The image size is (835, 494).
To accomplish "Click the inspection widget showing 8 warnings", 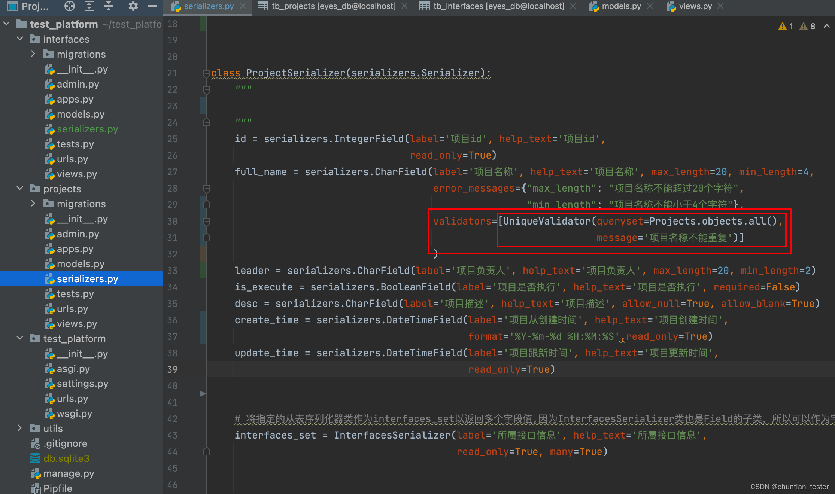I will click(x=808, y=26).
